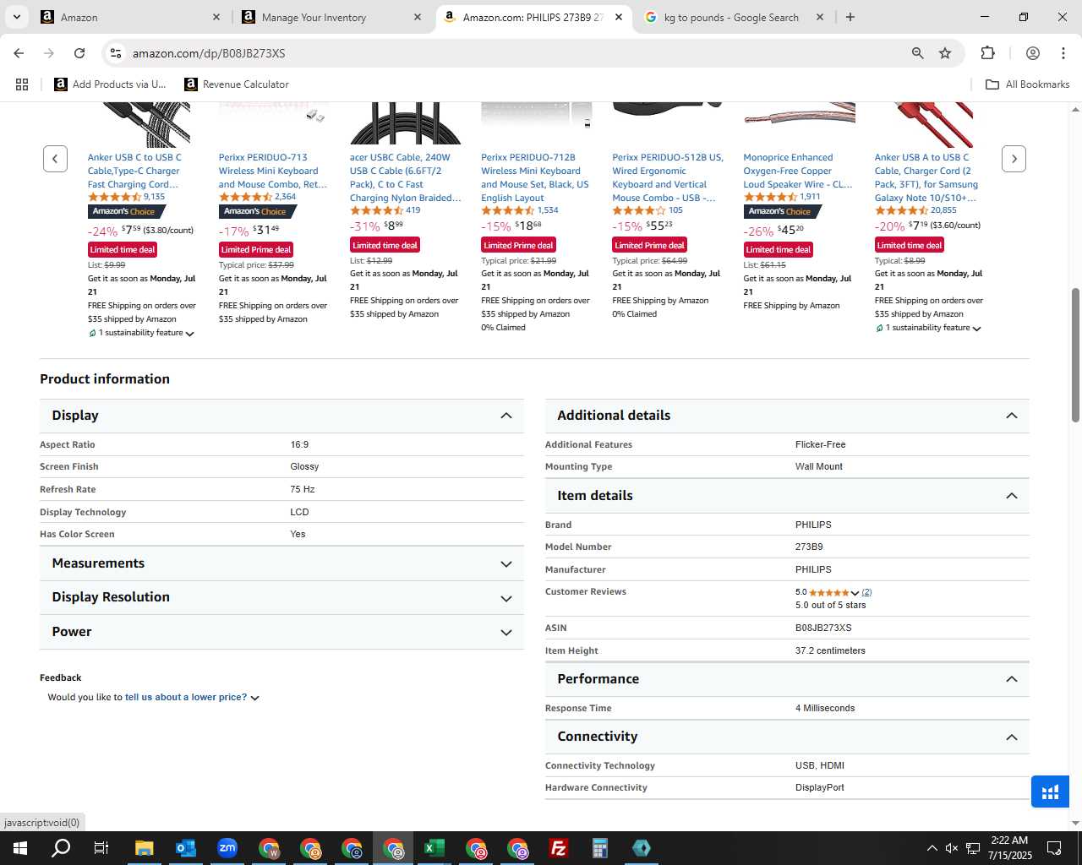Open All Bookmarks folder
The height and width of the screenshot is (865, 1082).
point(1027,84)
